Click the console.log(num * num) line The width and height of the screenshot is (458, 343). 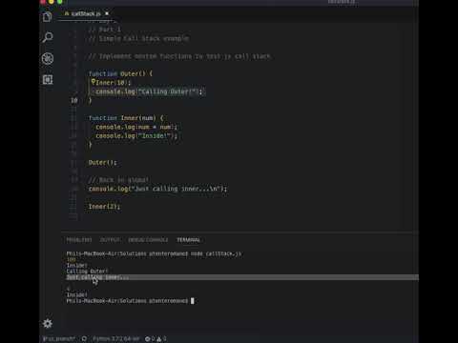point(136,127)
